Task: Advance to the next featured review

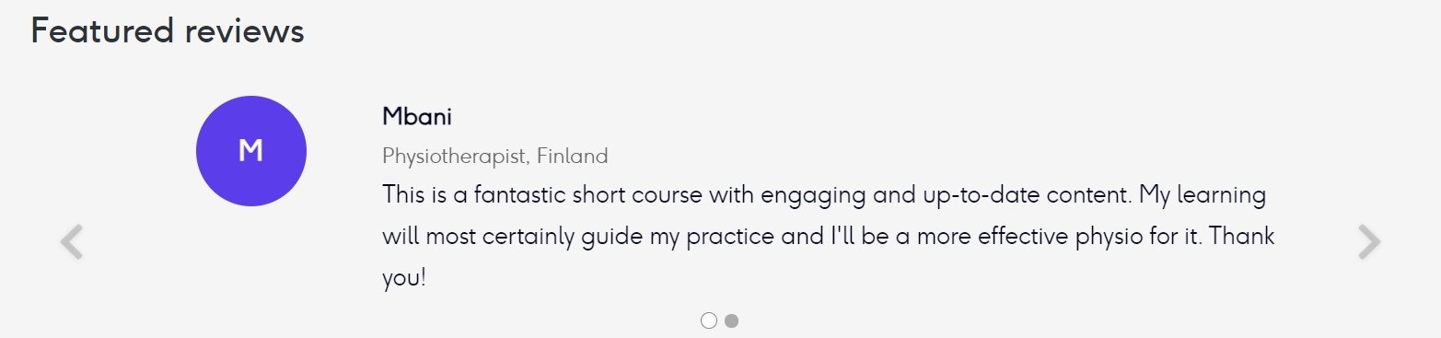Action: pos(1369,242)
